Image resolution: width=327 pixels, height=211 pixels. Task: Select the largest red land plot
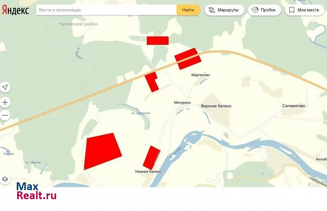pyautogui.click(x=102, y=150)
